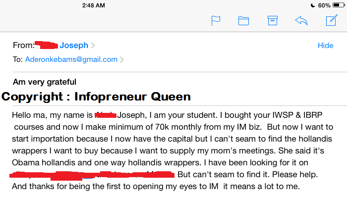
Task: Tap the battery indicator in status bar
Action: click(339, 5)
